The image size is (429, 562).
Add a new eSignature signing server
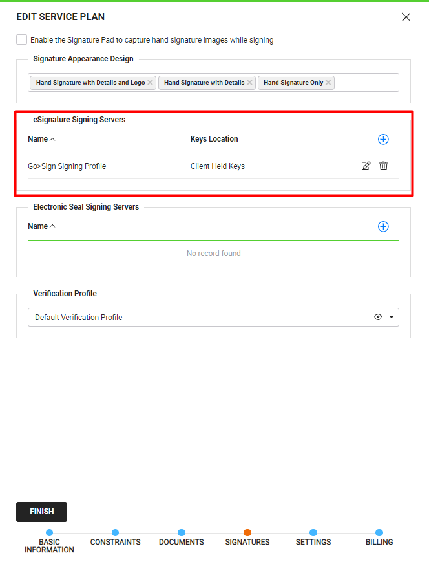383,139
